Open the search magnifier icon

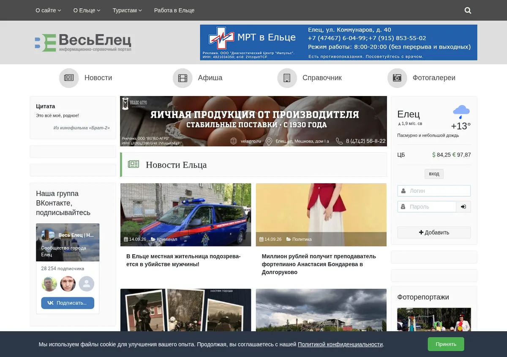click(468, 11)
